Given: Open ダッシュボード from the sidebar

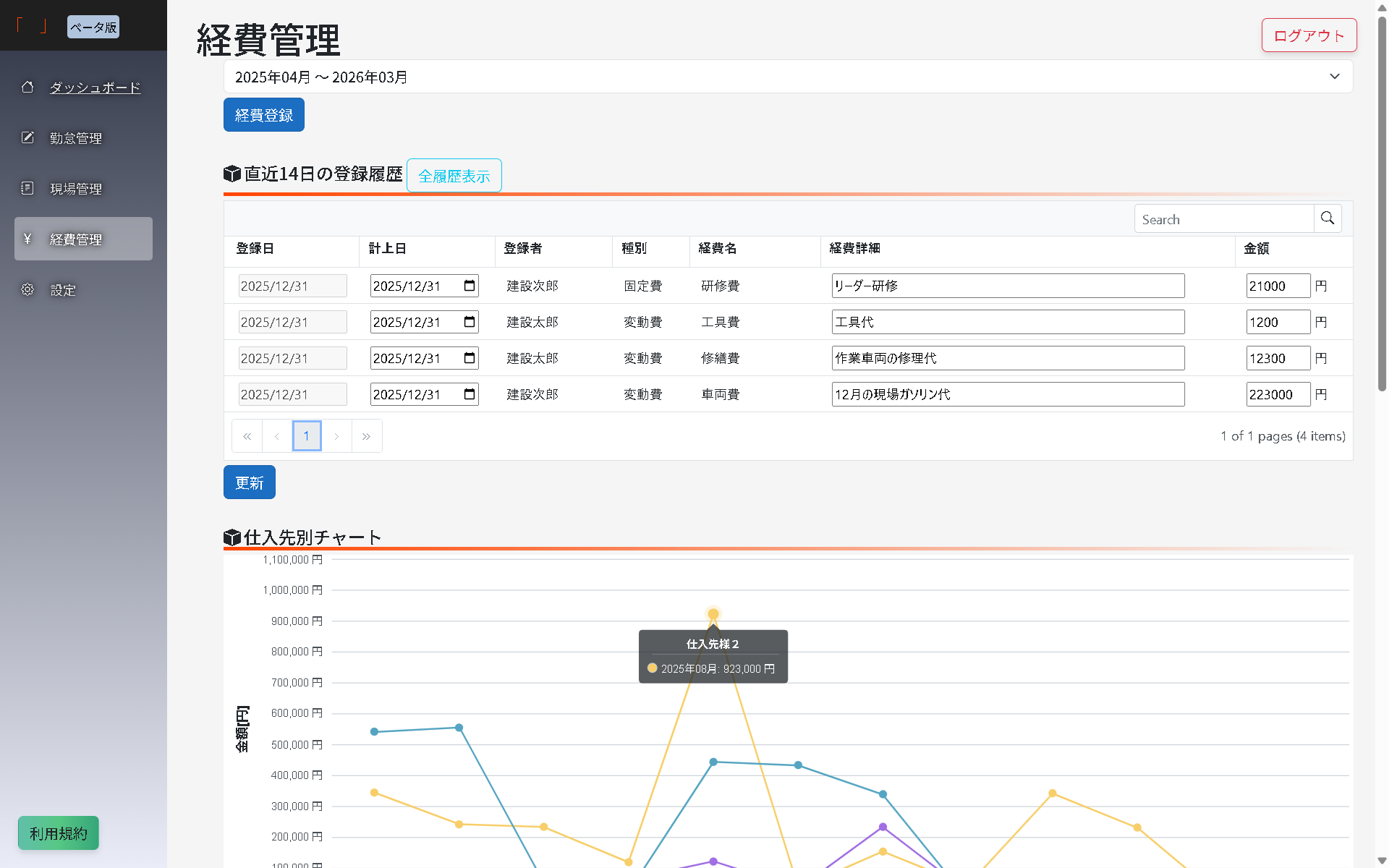Looking at the screenshot, I should click(95, 87).
